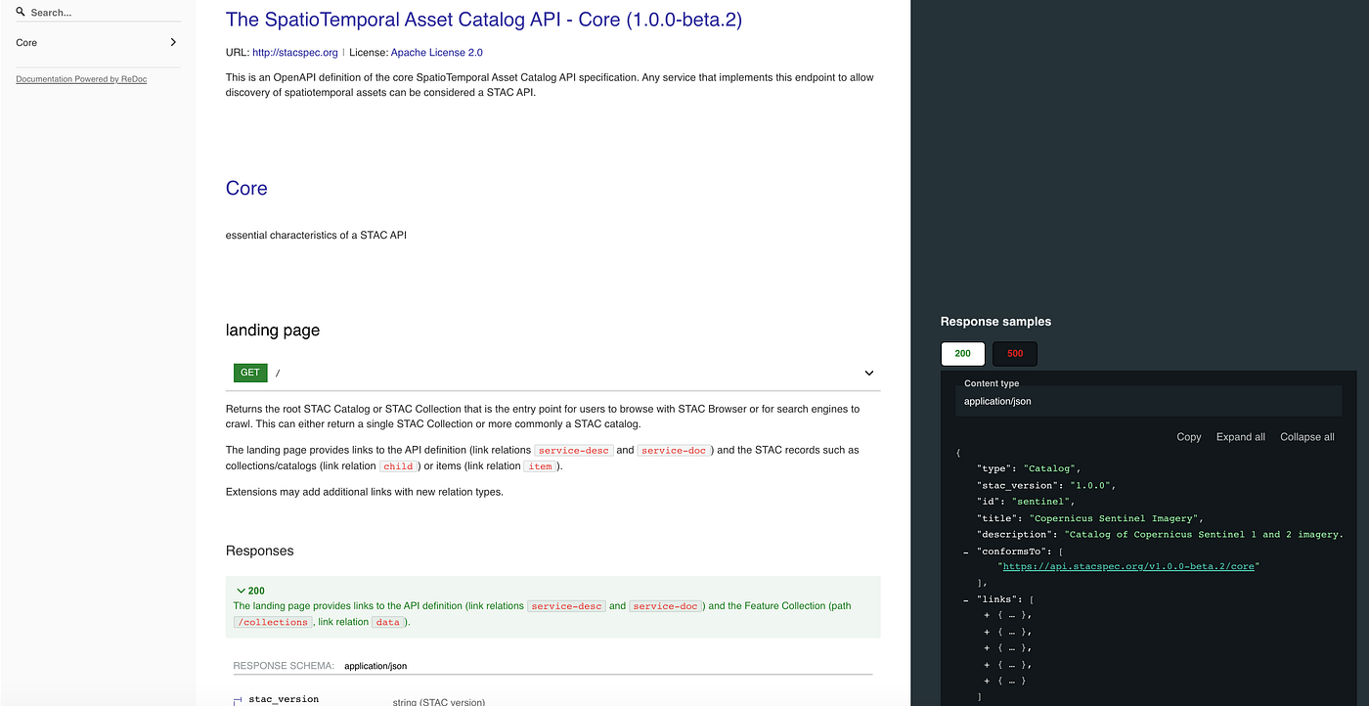Click Expand all in response sample

pyautogui.click(x=1241, y=437)
